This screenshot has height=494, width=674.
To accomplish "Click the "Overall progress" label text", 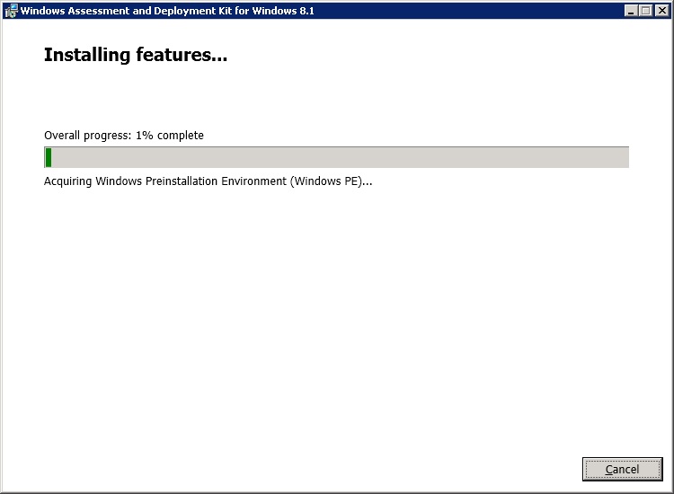I will [86, 136].
